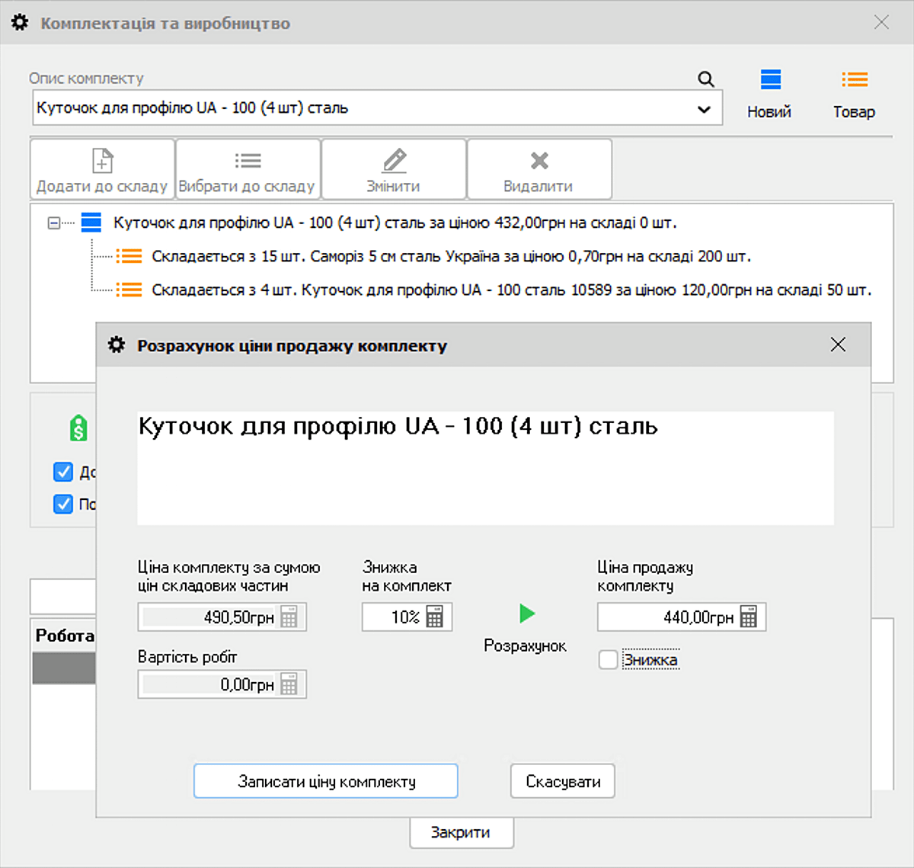Click Додати до складу toolbar button
The height and width of the screenshot is (868, 914).
pos(102,169)
